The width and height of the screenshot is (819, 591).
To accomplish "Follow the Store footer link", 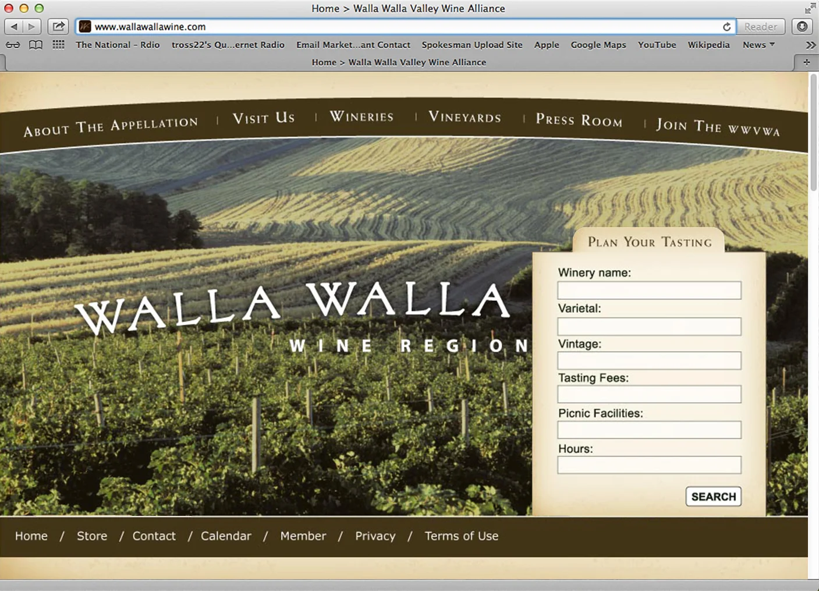I will click(92, 536).
